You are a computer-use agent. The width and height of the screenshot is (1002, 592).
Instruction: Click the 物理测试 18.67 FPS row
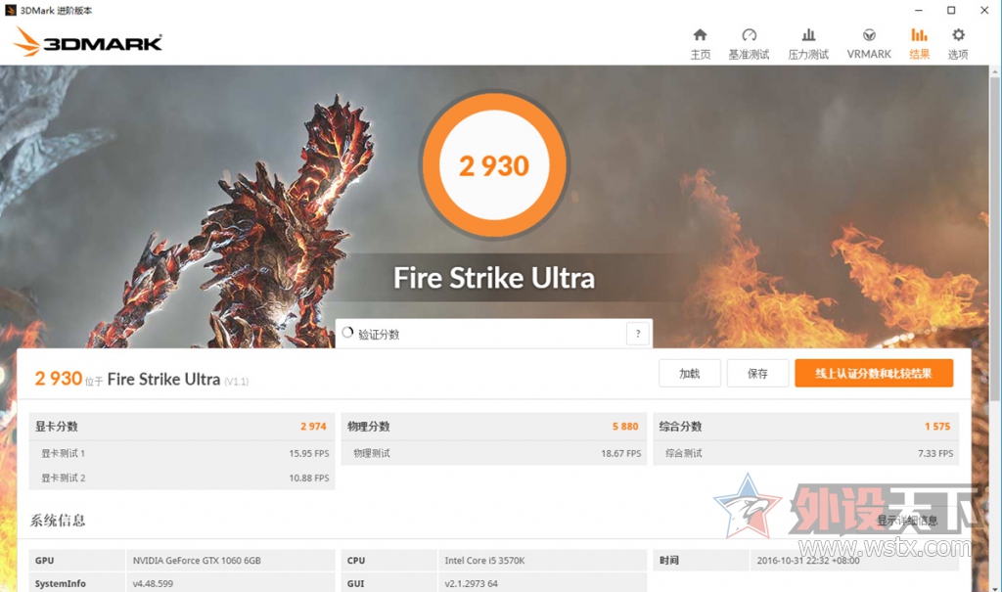[493, 453]
